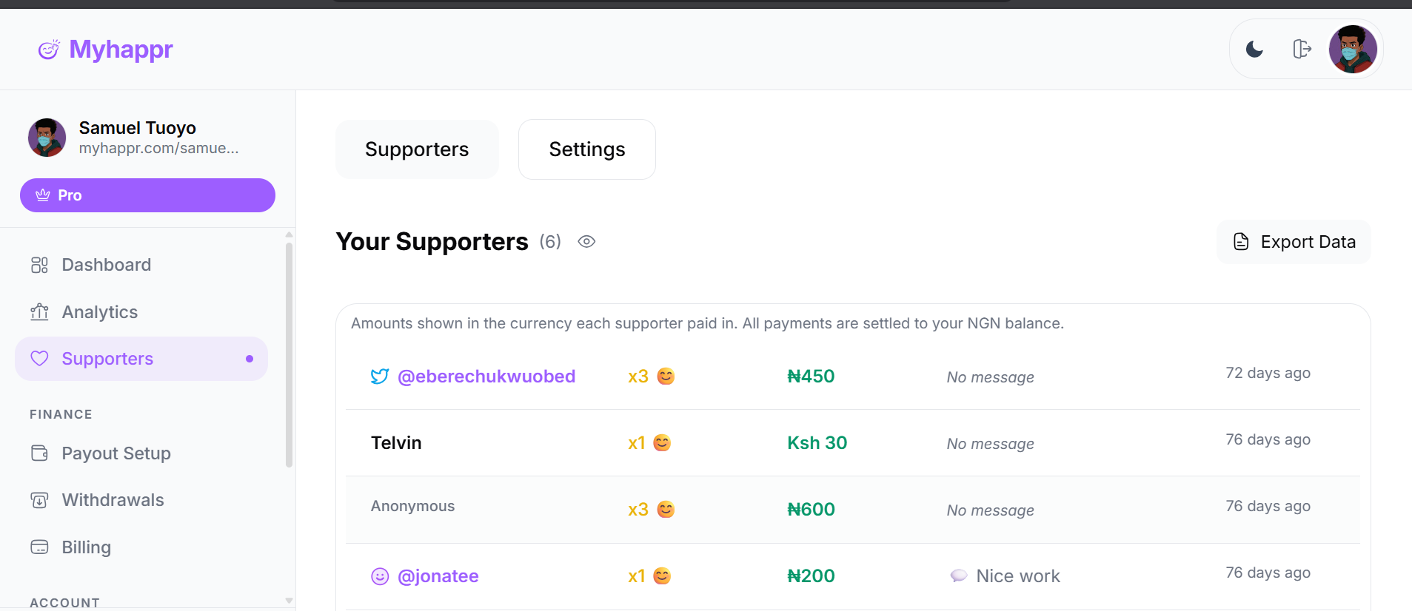Viewport: 1412px width, 611px height.
Task: Click the Dashboard grid icon
Action: tap(39, 265)
